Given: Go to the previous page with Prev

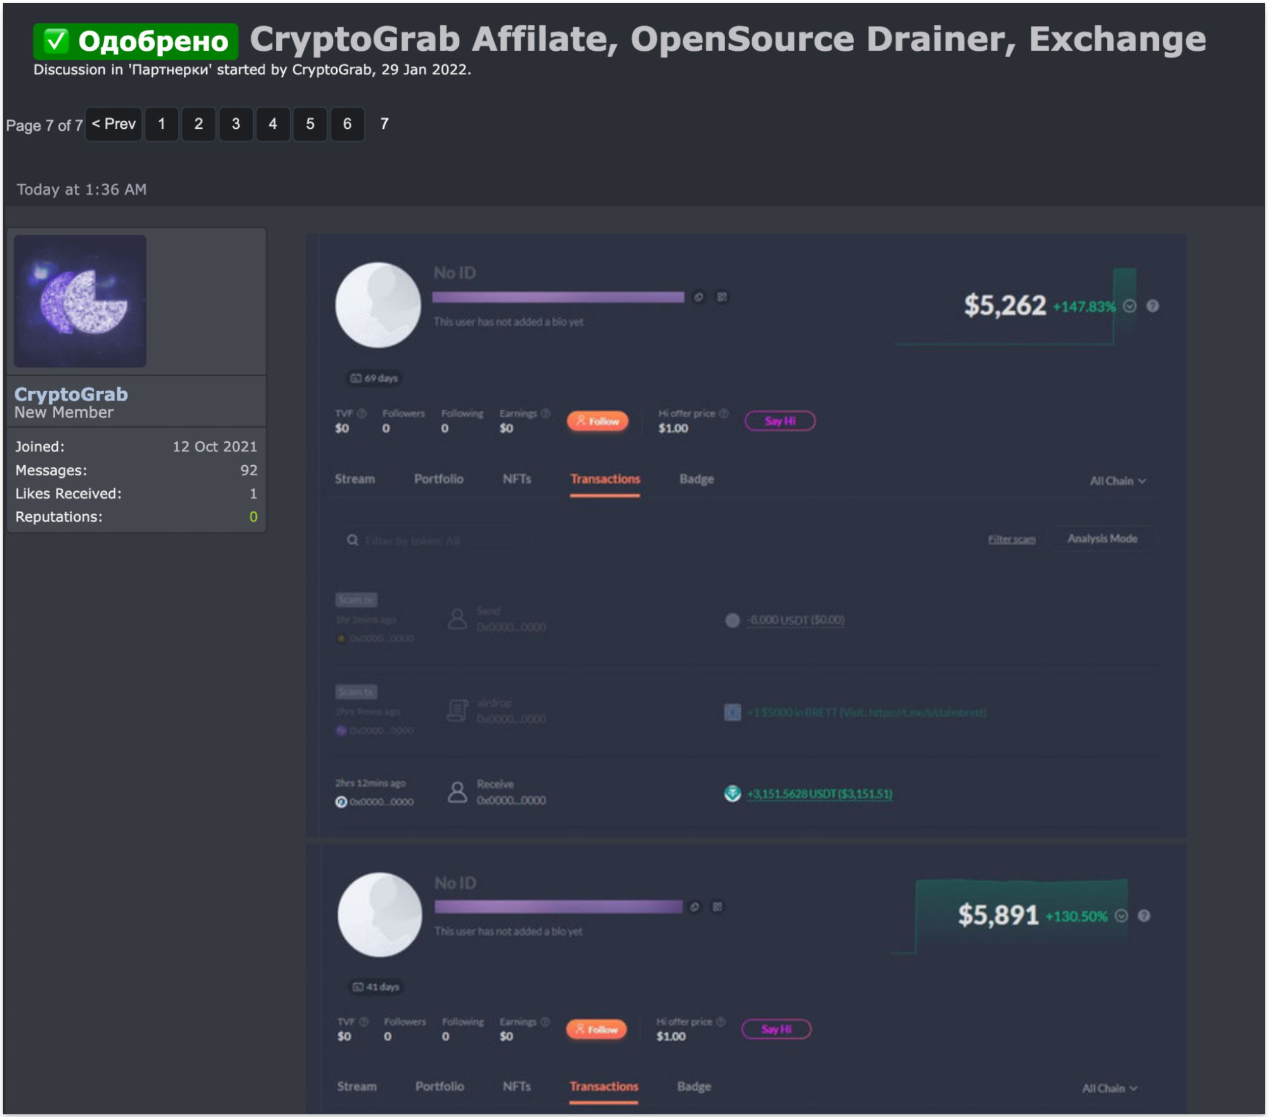Looking at the screenshot, I should pyautogui.click(x=114, y=124).
